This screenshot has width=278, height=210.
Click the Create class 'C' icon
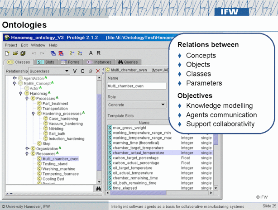point(82,71)
